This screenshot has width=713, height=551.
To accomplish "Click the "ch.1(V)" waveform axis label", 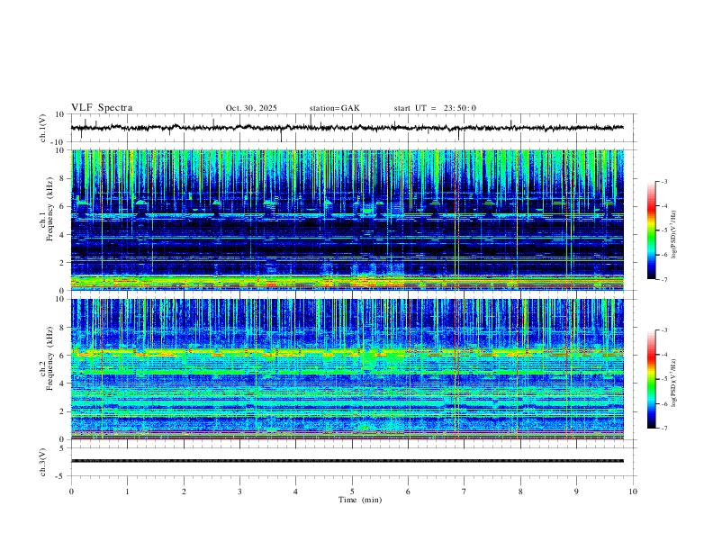I will pos(43,128).
